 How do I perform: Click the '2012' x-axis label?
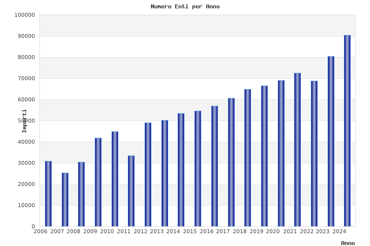pos(141,231)
